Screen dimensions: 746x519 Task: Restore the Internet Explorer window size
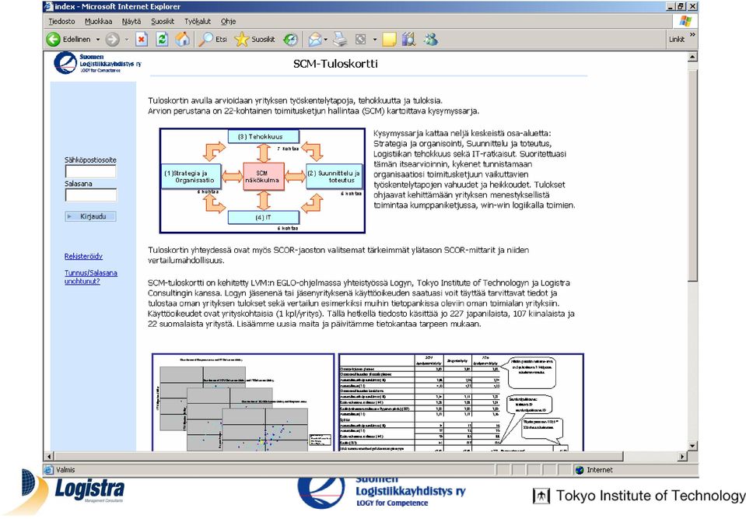(681, 7)
